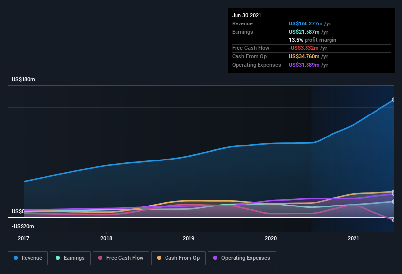Click the Operating Expenses endpoint marker
Viewport: 402px width, 274px height.
pyautogui.click(x=394, y=194)
